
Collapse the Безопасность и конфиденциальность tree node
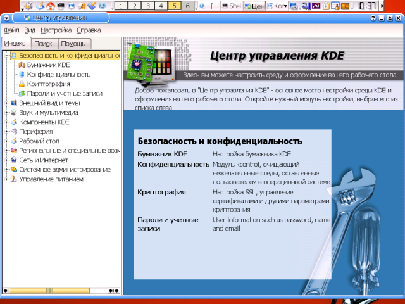pos(6,55)
